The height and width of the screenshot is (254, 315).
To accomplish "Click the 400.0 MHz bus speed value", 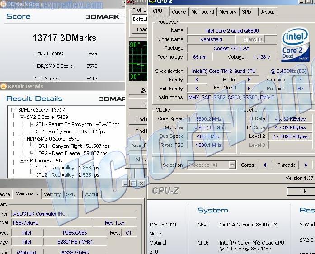I will point(209,136).
